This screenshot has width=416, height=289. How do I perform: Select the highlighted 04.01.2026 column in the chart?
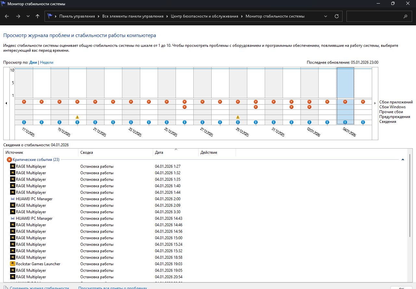(x=345, y=96)
